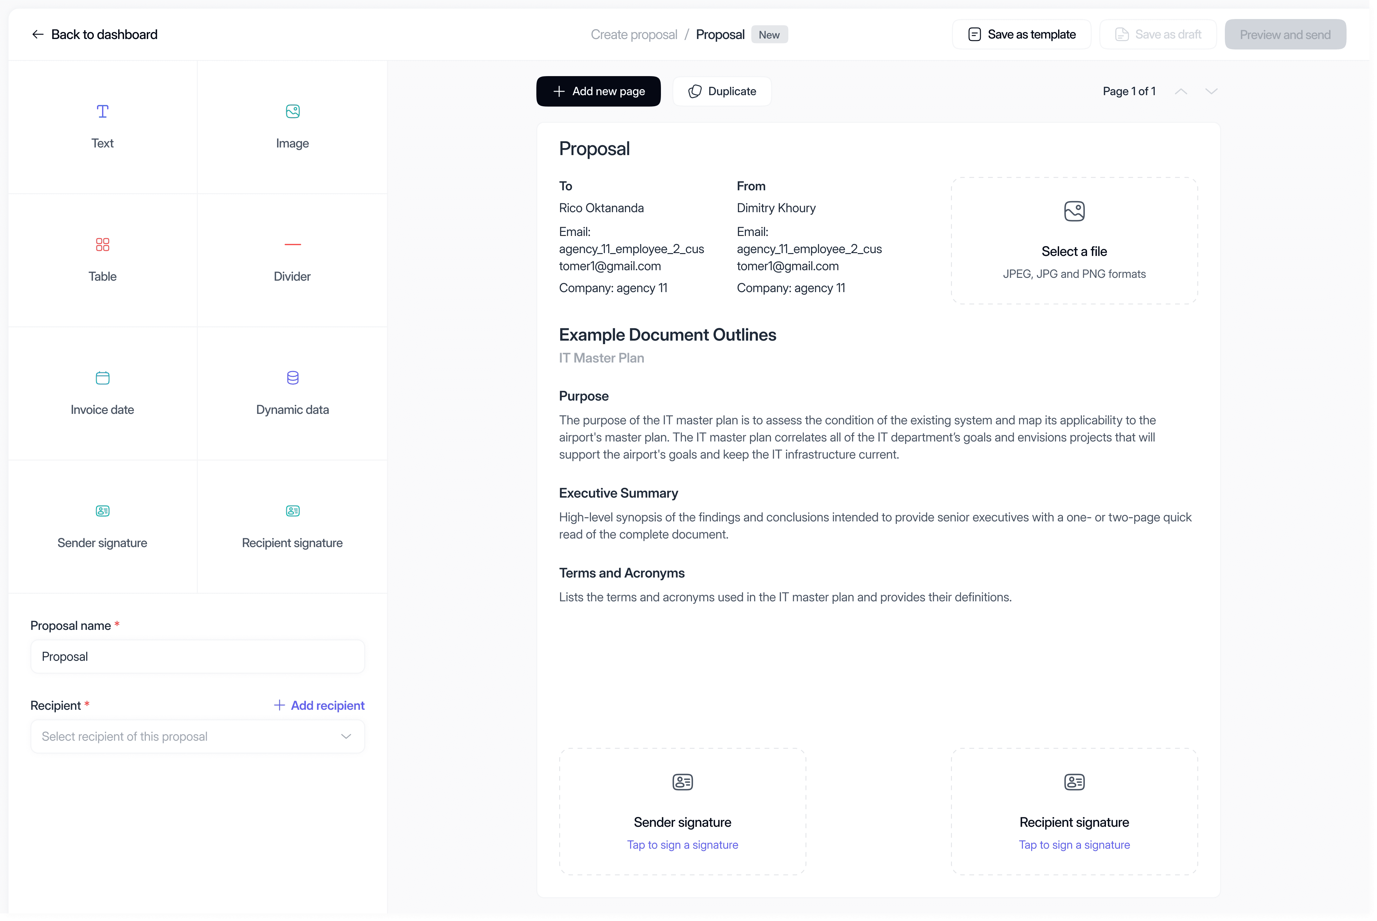Screen dimensions: 1377x921
Task: Open the recipient selection dropdown
Action: pos(197,736)
